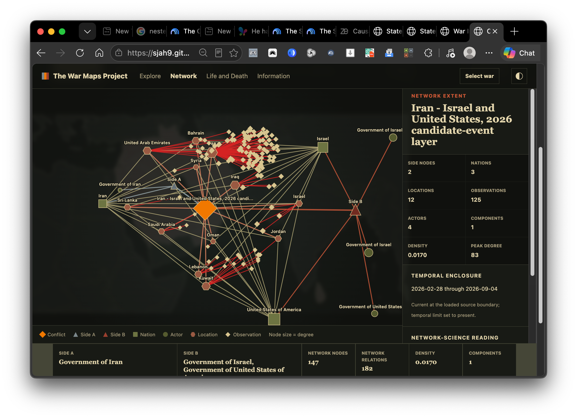Click the Lebanon location node
577x418 pixels.
(x=198, y=274)
